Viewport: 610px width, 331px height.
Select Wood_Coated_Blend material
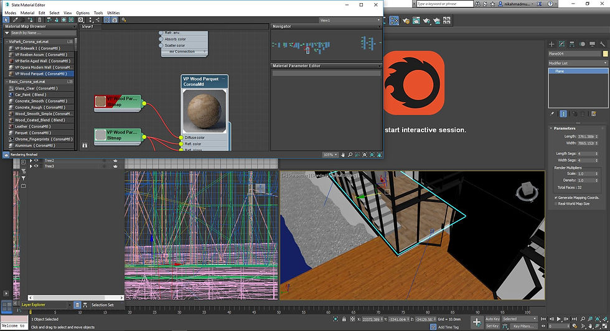[41, 120]
